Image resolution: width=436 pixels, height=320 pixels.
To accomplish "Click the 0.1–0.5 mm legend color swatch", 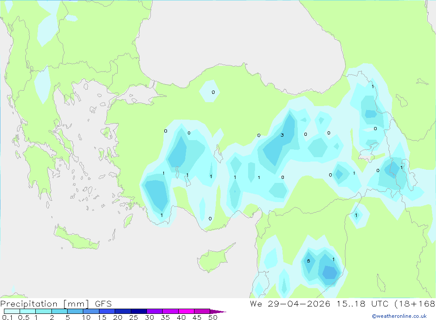I will (12, 311).
